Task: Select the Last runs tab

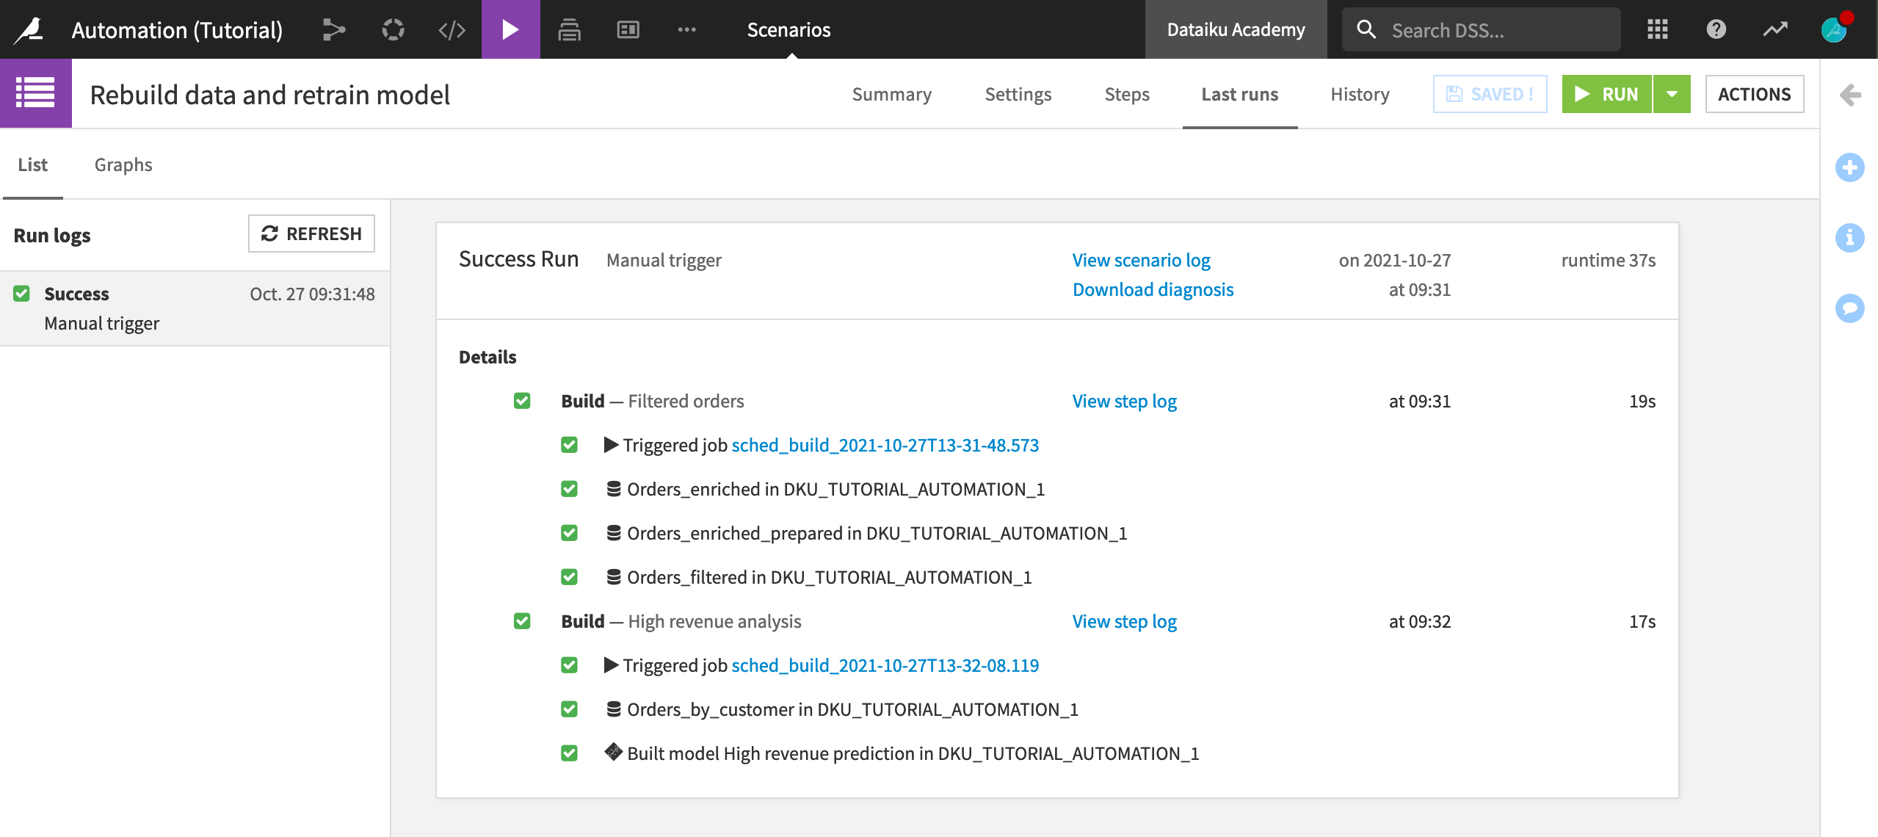Action: (1239, 94)
